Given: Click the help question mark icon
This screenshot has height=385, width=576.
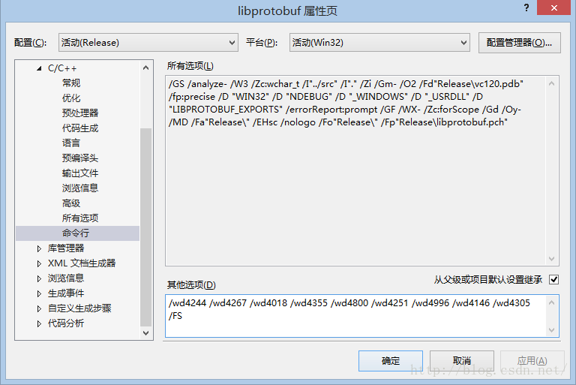Looking at the screenshot, I should click(x=526, y=8).
